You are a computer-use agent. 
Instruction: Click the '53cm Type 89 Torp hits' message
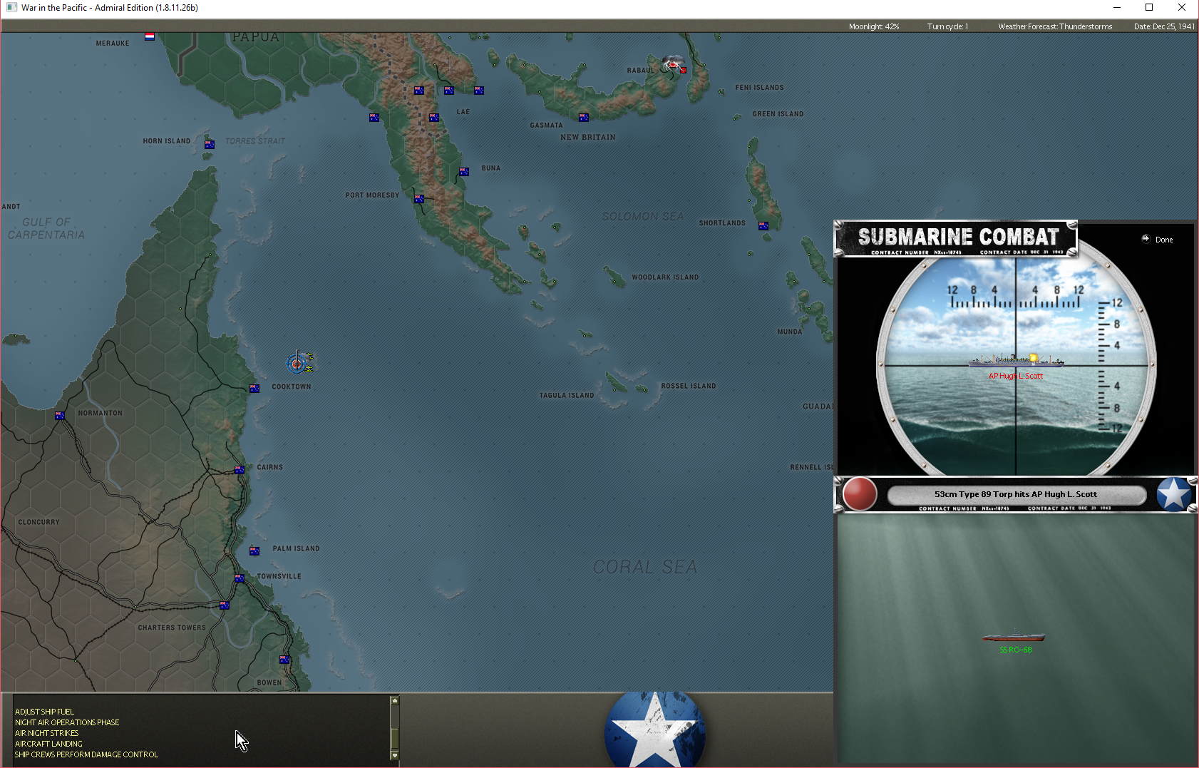click(x=1016, y=494)
